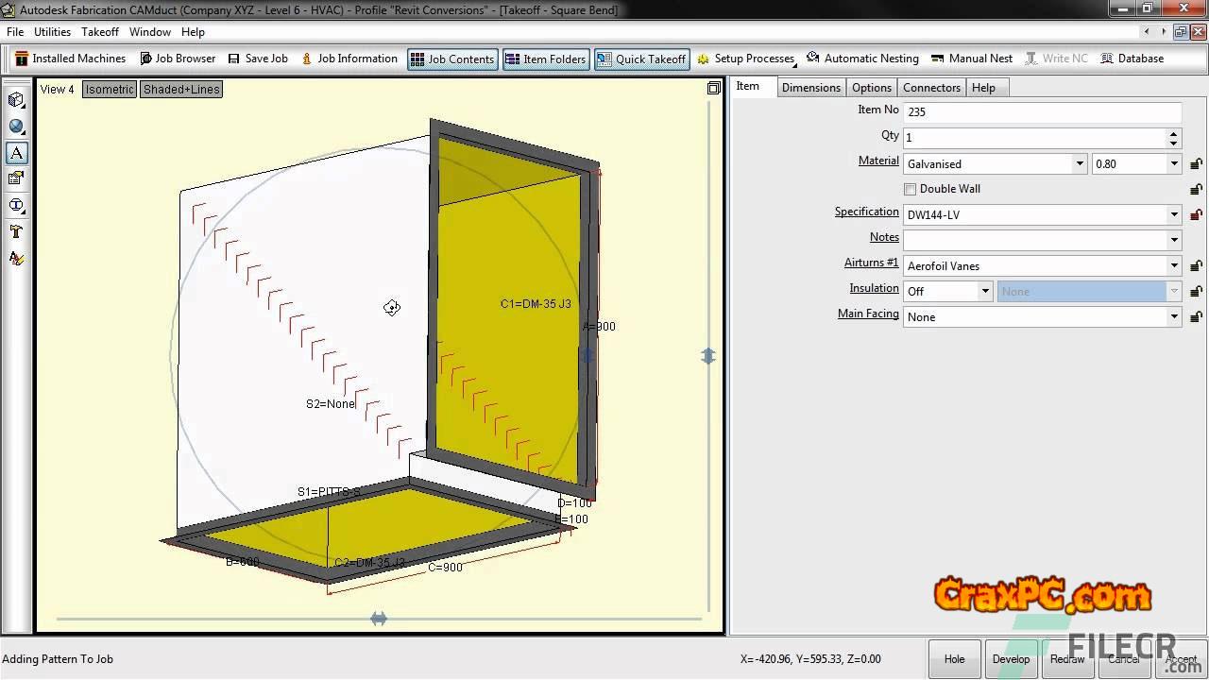
Task: Open the Job Browser from the toolbar
Action: (x=178, y=59)
